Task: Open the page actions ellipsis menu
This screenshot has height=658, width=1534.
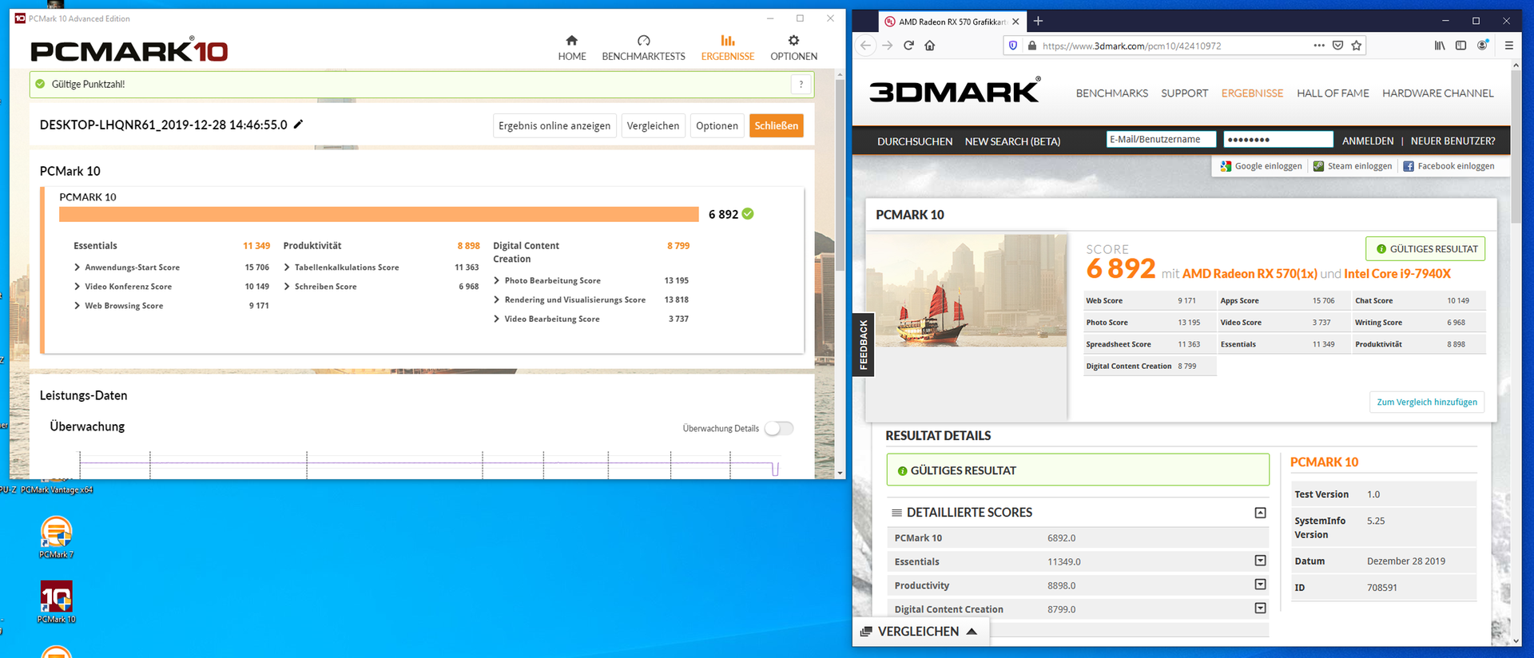Action: pos(1318,46)
